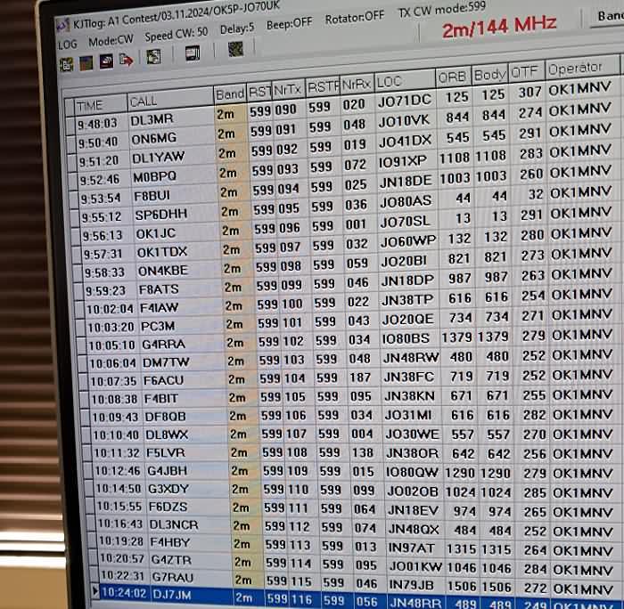The width and height of the screenshot is (624, 609).
Task: Click the NrRx column header
Action: coord(357,85)
